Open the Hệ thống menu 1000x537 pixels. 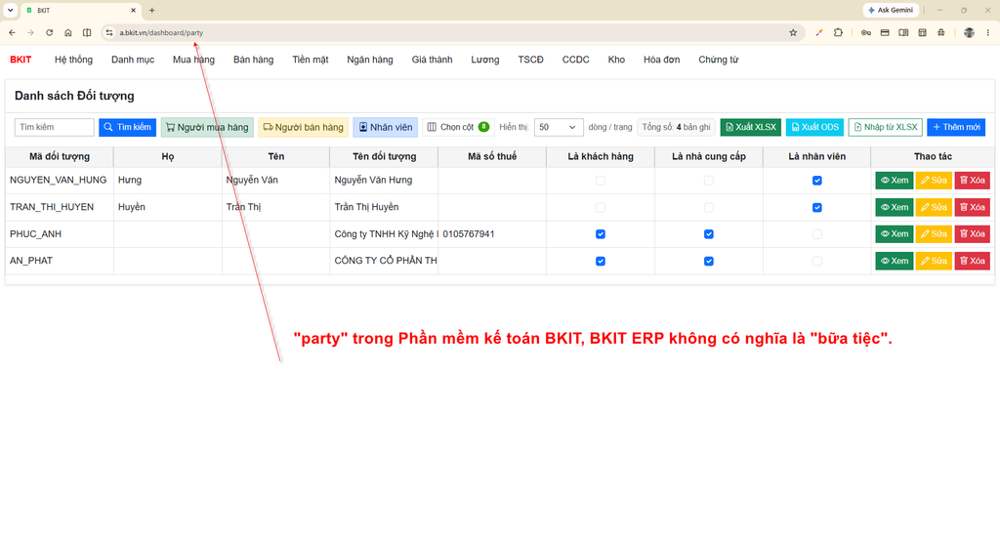73,60
